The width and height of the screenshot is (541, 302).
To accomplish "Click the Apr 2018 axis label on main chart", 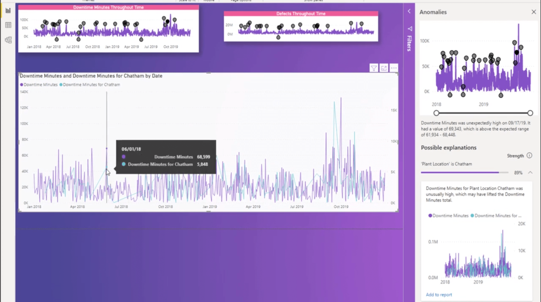I will coord(77,207).
